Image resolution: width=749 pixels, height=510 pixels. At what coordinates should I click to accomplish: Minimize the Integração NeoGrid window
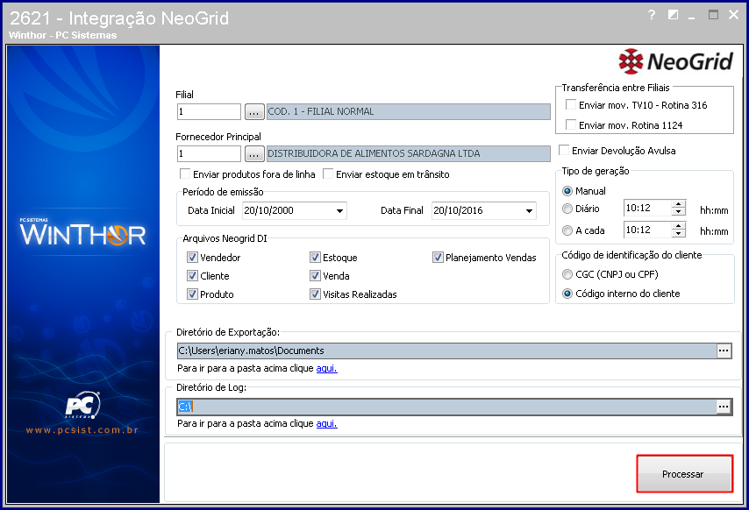692,17
